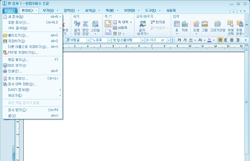
Task: Open the 입력 menu
Action: pyautogui.click(x=69, y=11)
